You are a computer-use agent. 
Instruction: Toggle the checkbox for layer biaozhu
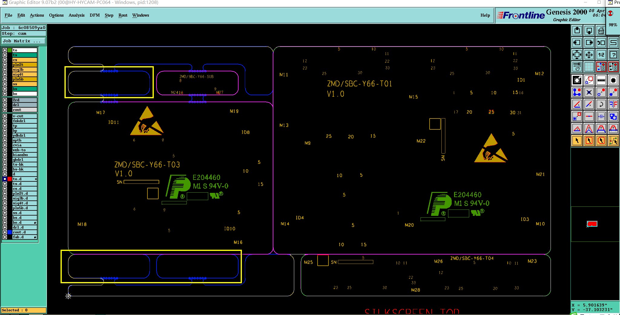[5, 155]
